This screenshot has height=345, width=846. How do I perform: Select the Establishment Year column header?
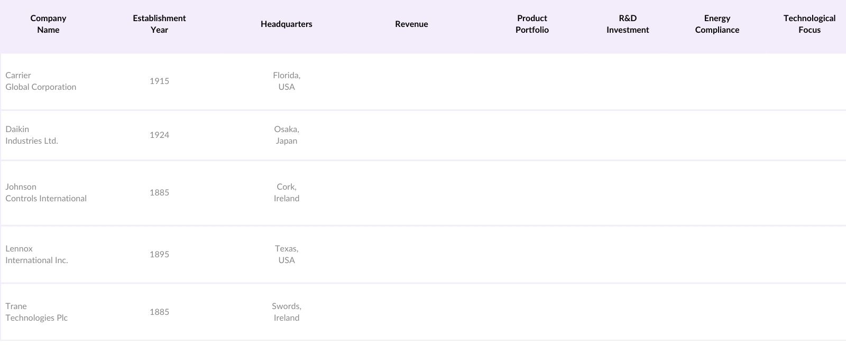click(159, 24)
